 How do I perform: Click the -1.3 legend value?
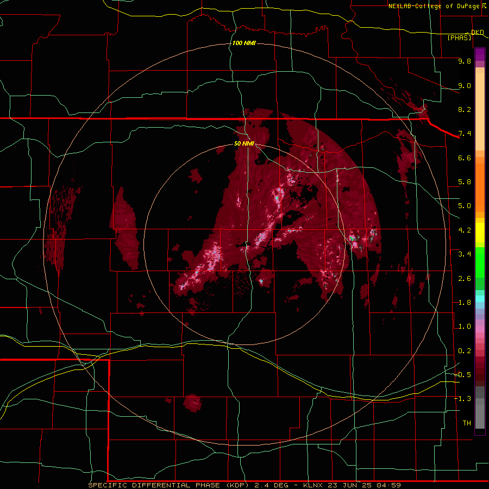(x=462, y=399)
